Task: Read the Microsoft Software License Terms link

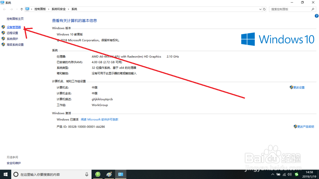Action: pos(100,119)
